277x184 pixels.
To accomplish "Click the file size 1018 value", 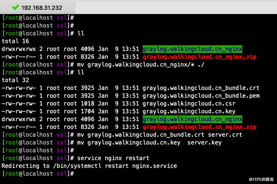I will coord(87,103).
